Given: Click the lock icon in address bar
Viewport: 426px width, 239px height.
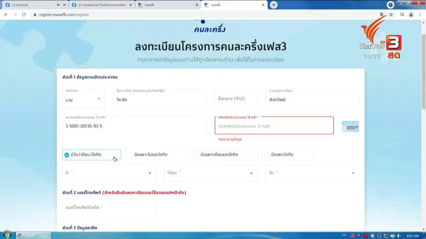Looking at the screenshot, I should point(35,15).
